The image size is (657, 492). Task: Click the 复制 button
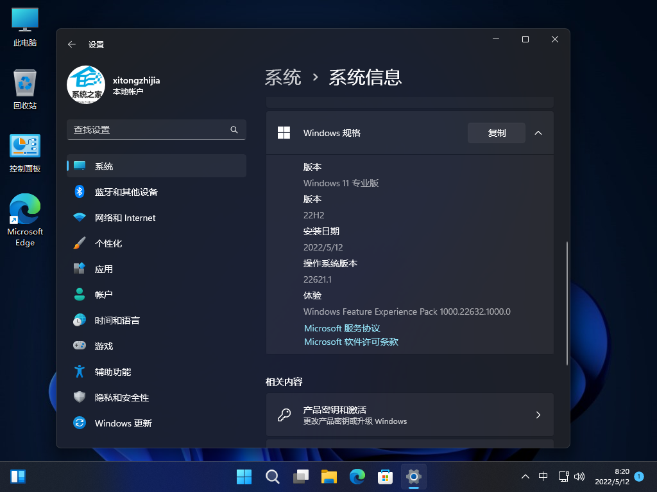coord(496,133)
